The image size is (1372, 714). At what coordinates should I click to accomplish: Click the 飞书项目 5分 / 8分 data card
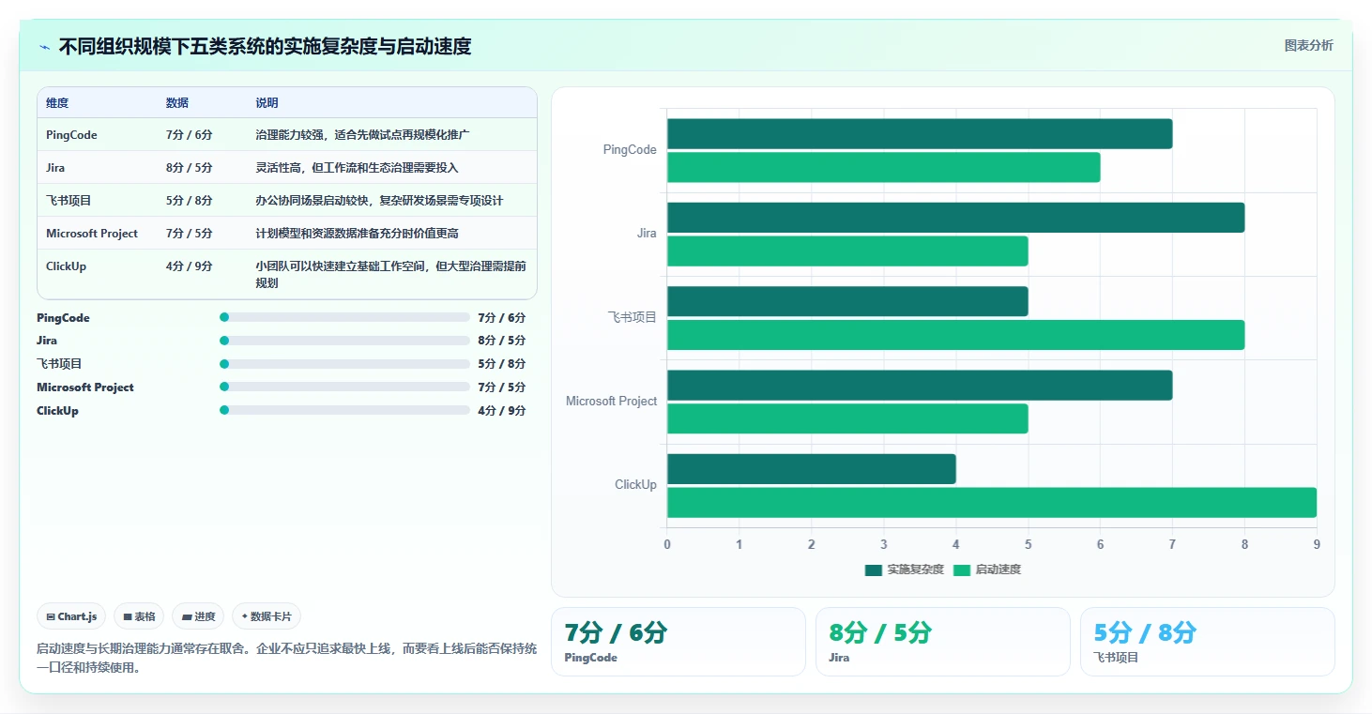tap(1208, 642)
